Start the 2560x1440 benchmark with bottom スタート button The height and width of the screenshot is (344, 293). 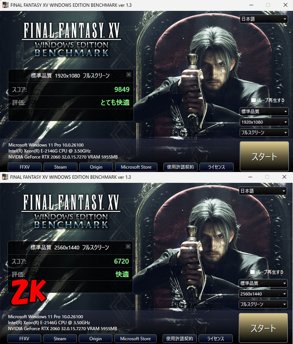point(263,328)
